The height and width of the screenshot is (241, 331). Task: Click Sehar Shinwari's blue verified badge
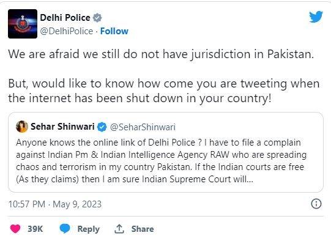pyautogui.click(x=102, y=127)
